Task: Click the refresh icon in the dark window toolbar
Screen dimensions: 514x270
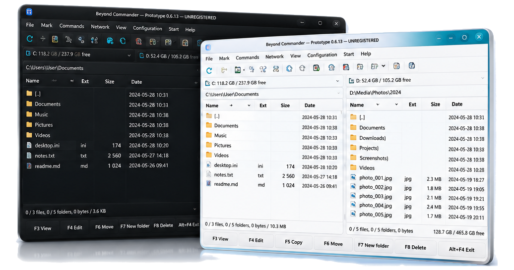Action: click(29, 39)
